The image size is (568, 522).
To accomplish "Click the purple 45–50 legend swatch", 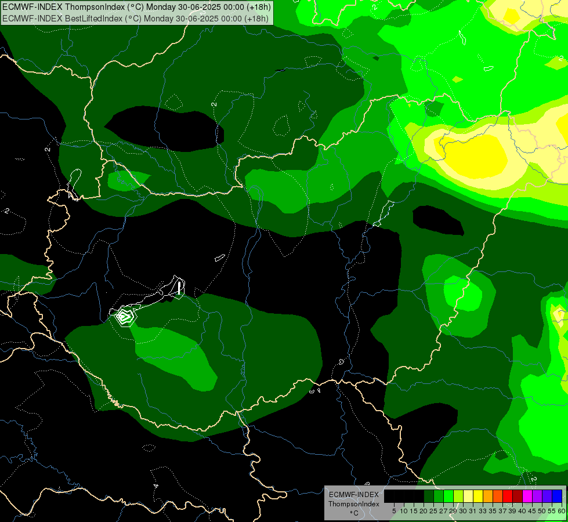I will (x=537, y=496).
